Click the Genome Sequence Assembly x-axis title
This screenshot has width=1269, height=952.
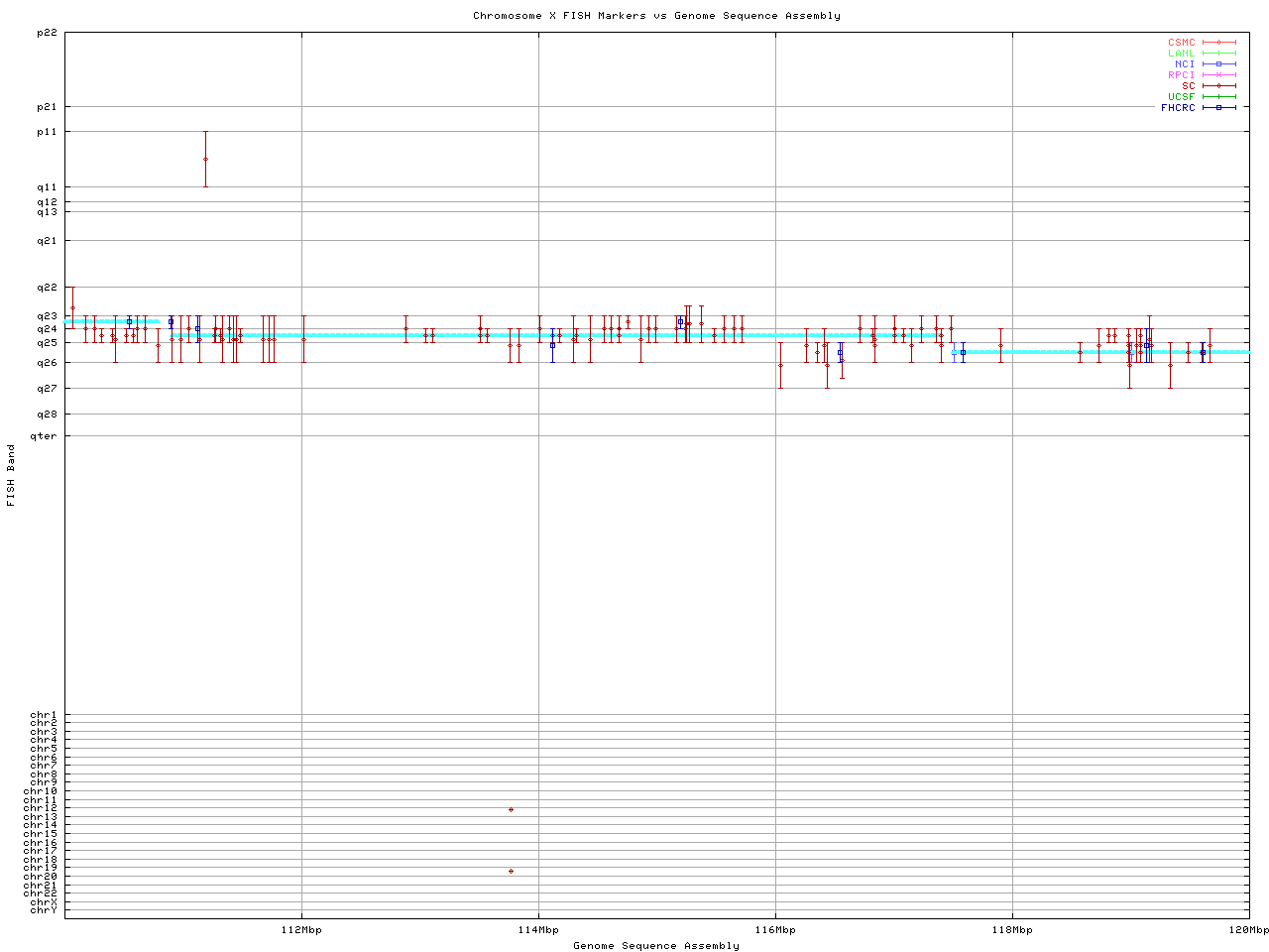click(656, 946)
